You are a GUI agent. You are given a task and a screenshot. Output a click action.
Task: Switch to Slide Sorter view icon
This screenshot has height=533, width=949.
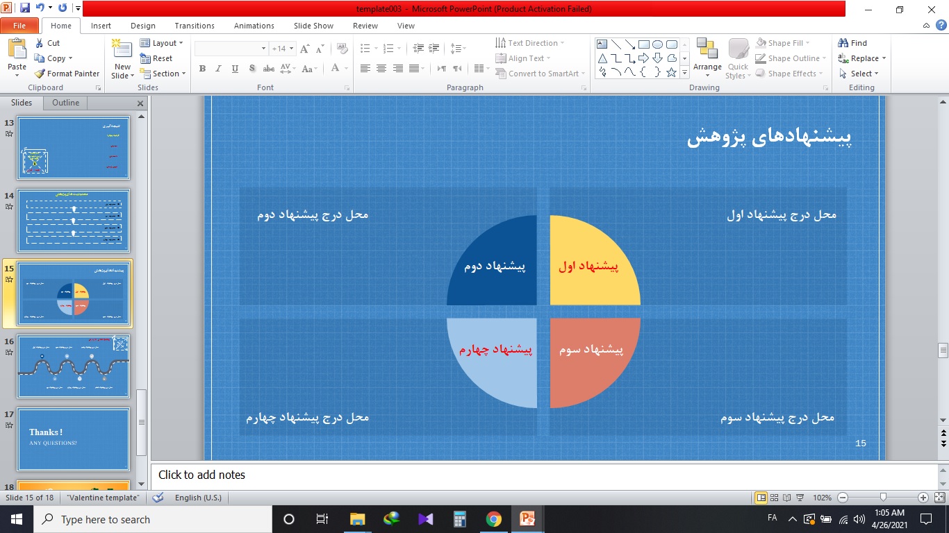(774, 498)
